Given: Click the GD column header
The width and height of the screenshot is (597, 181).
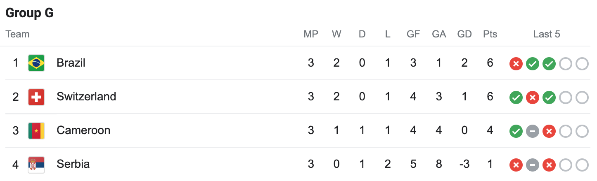Looking at the screenshot, I should pyautogui.click(x=464, y=34).
